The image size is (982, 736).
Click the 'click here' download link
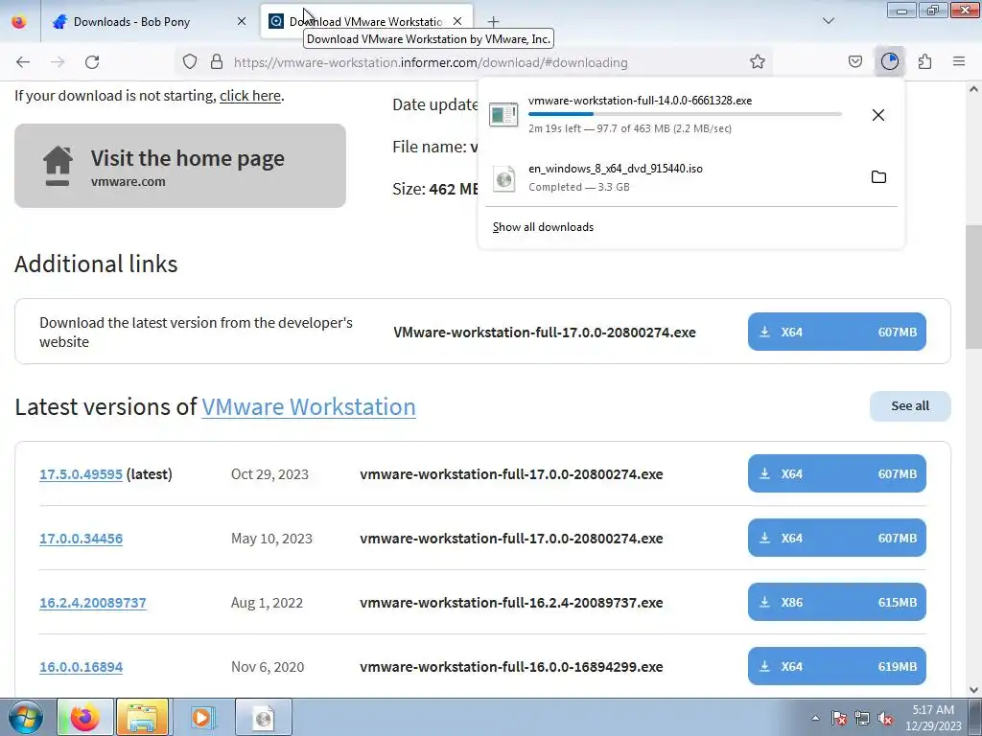click(250, 96)
